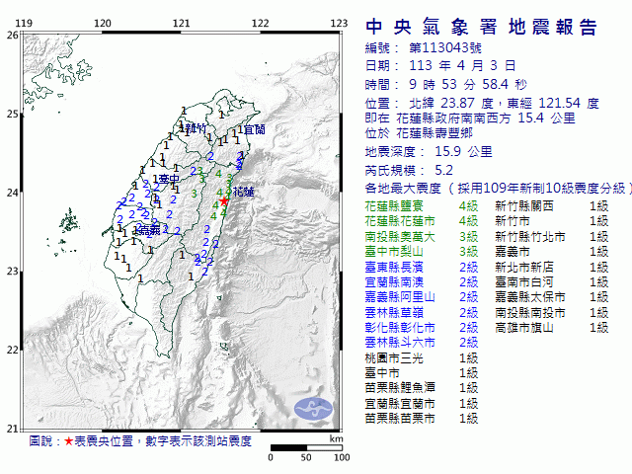Click the list row 臺中市 1級
This screenshot has width=632, height=474.
(422, 373)
